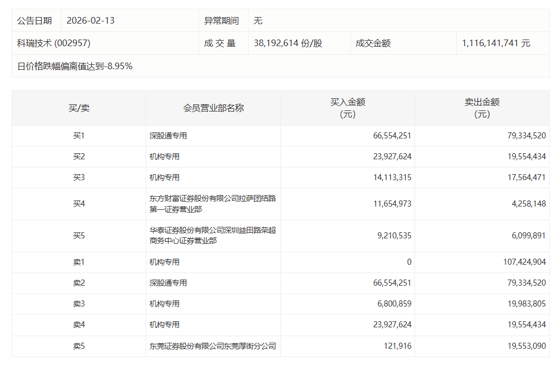558x368 pixels.
Task: Click 东莞证券东莞厚街分公司 in 卖5 row
Action: click(212, 347)
